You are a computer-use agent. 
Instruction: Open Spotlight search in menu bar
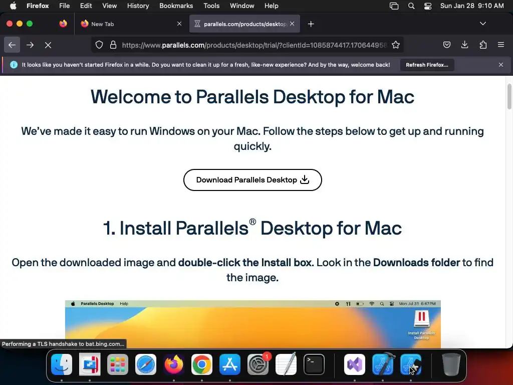411,6
